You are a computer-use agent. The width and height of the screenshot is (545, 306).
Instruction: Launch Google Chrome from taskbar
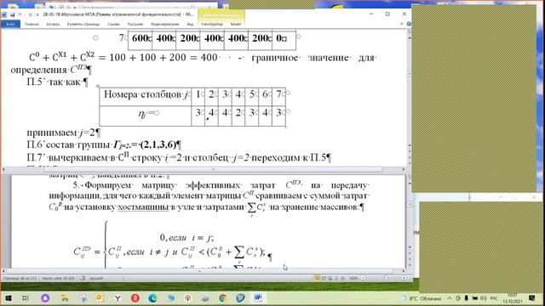pyautogui.click(x=222, y=298)
